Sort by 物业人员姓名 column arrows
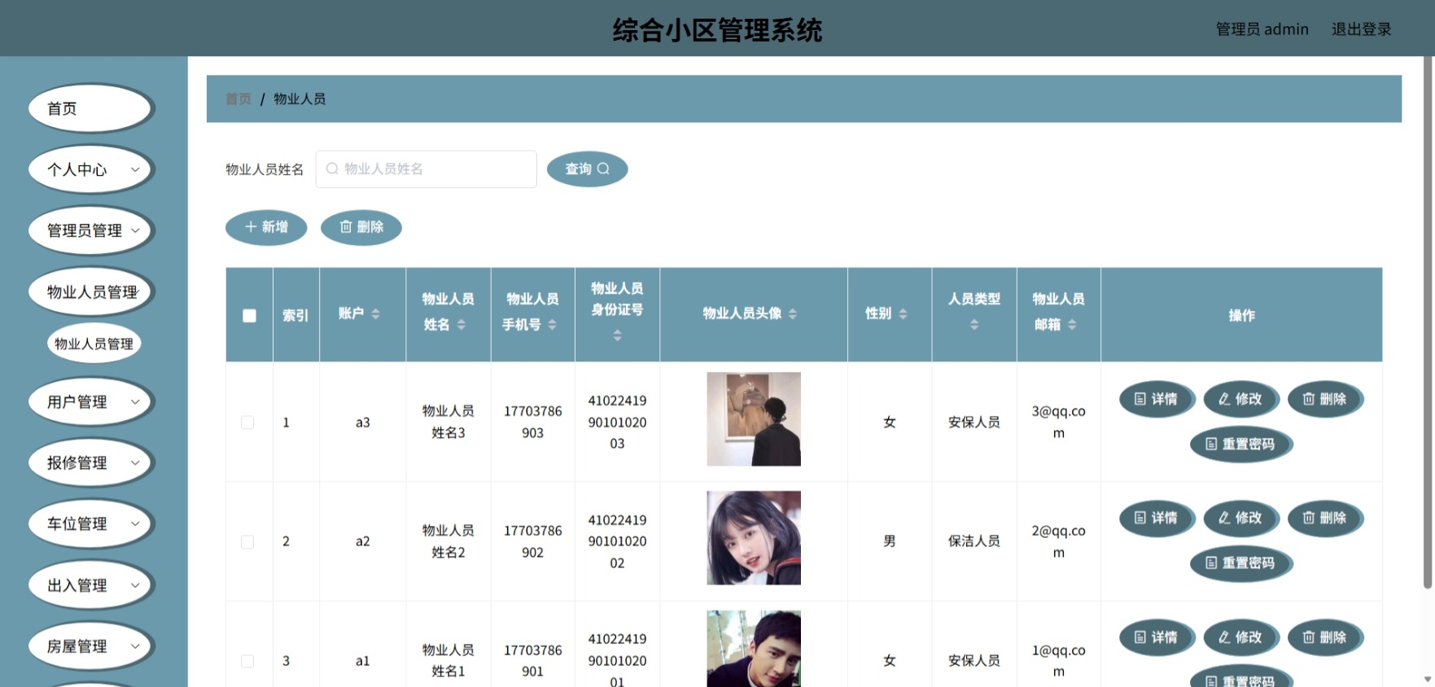This screenshot has height=687, width=1435. [462, 325]
